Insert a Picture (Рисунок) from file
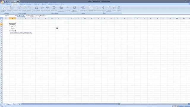 [15, 9]
